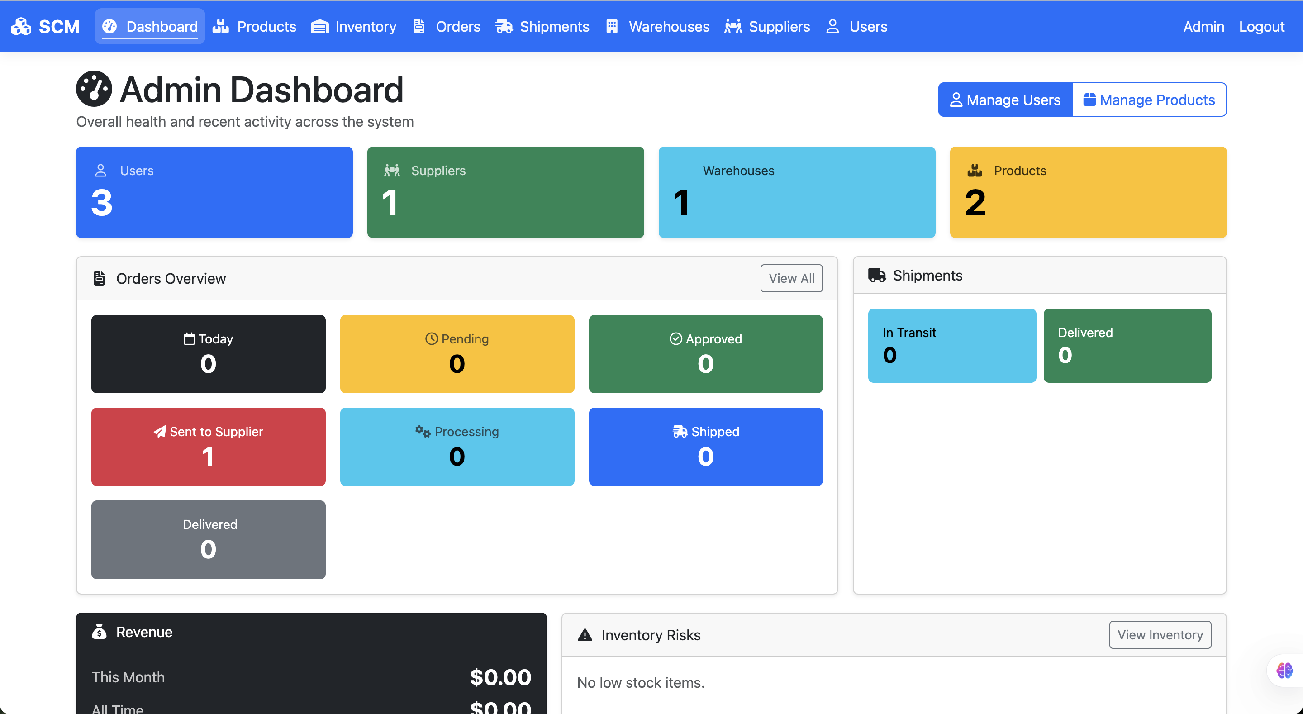
Task: Click the Manage Products button
Action: point(1149,100)
